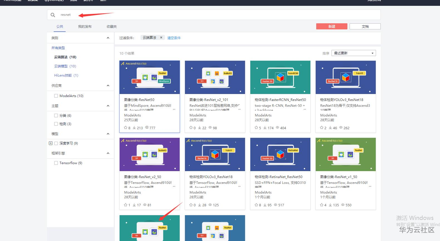The image size is (440, 241).
Task: Collapse the 框架引擎 filter section
Action: (x=108, y=153)
